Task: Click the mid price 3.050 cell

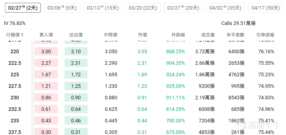Action: click(111, 52)
